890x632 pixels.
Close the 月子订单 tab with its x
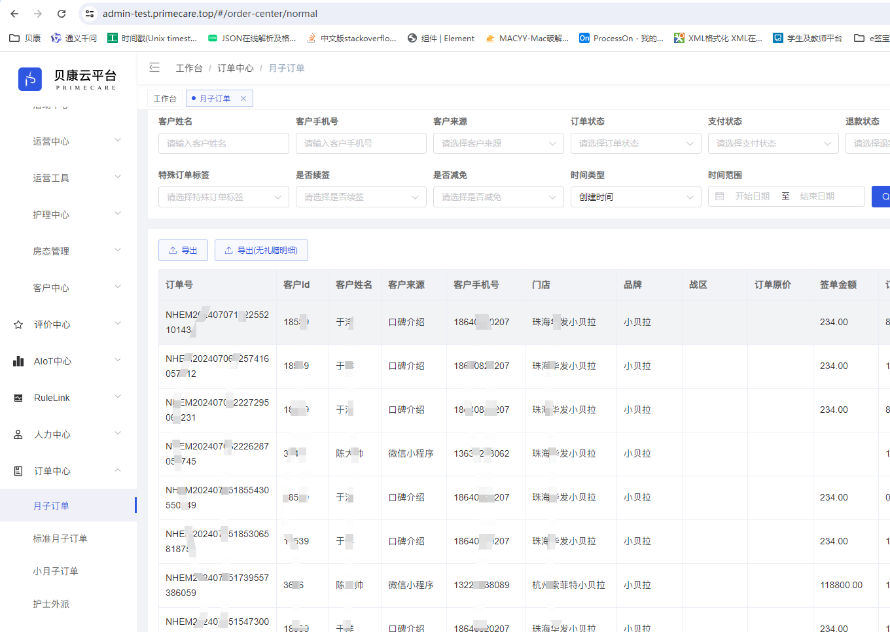(x=243, y=98)
